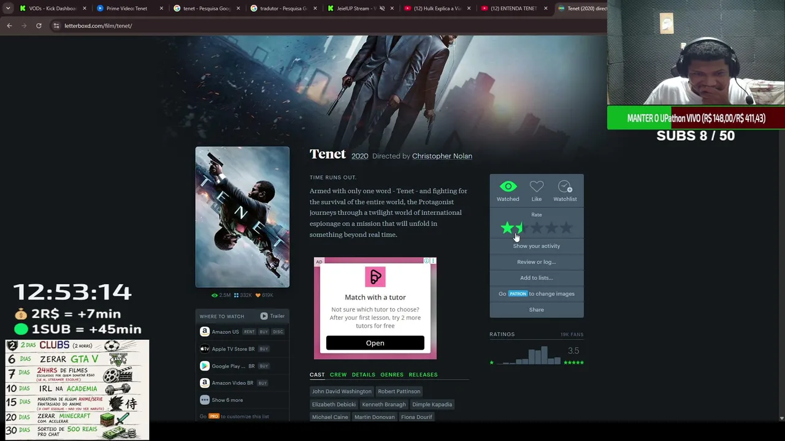Open Martin Donovan's page
The width and height of the screenshot is (785, 441).
(375, 417)
